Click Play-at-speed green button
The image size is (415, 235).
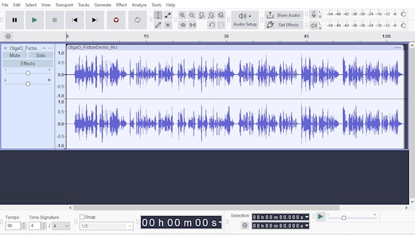pos(320,217)
